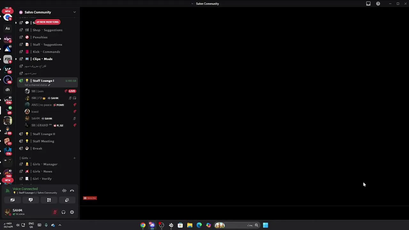This screenshot has height=230, width=409.
Task: Show hidden tray icons chevron
Action: pyautogui.click(x=60, y=225)
